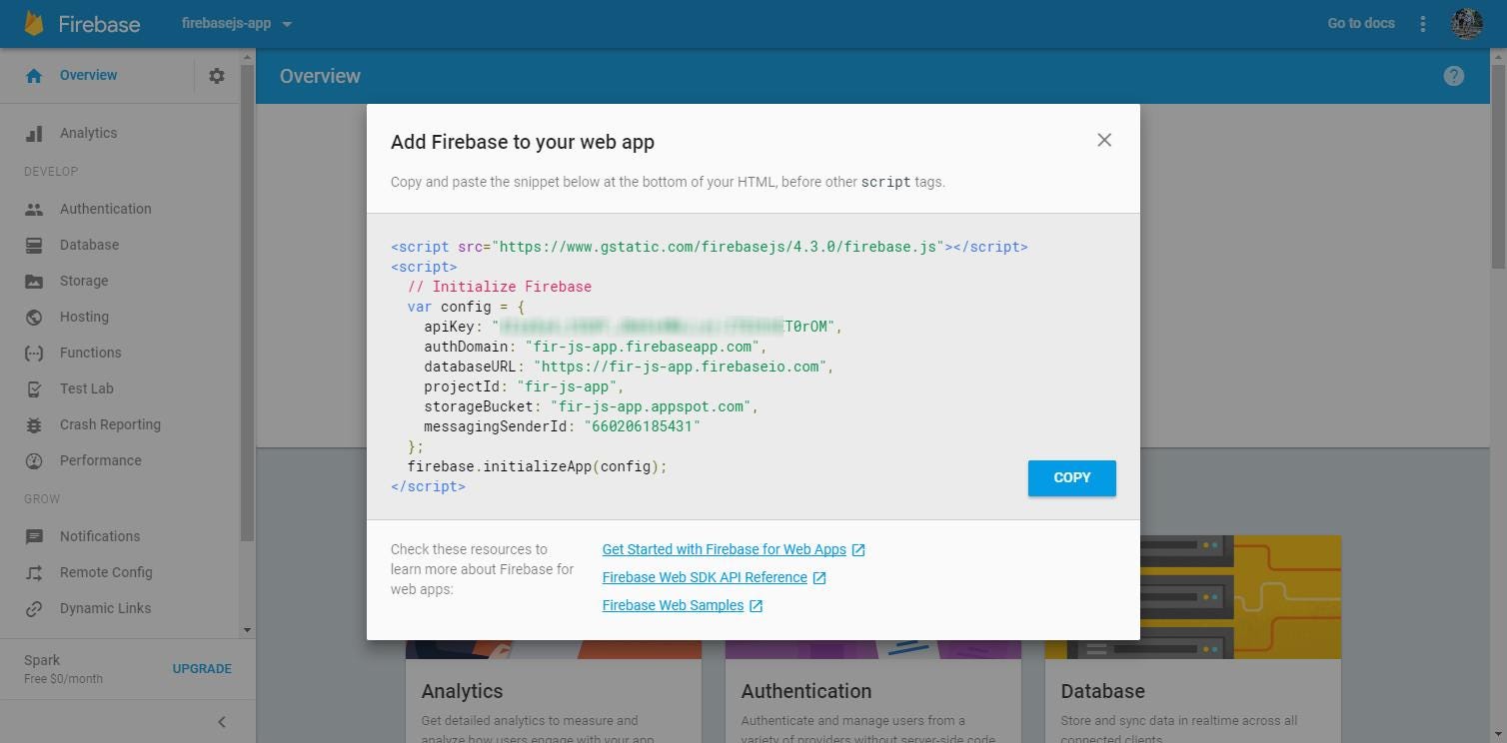Click the Database card heading
This screenshot has height=743, width=1507.
pos(1102,691)
